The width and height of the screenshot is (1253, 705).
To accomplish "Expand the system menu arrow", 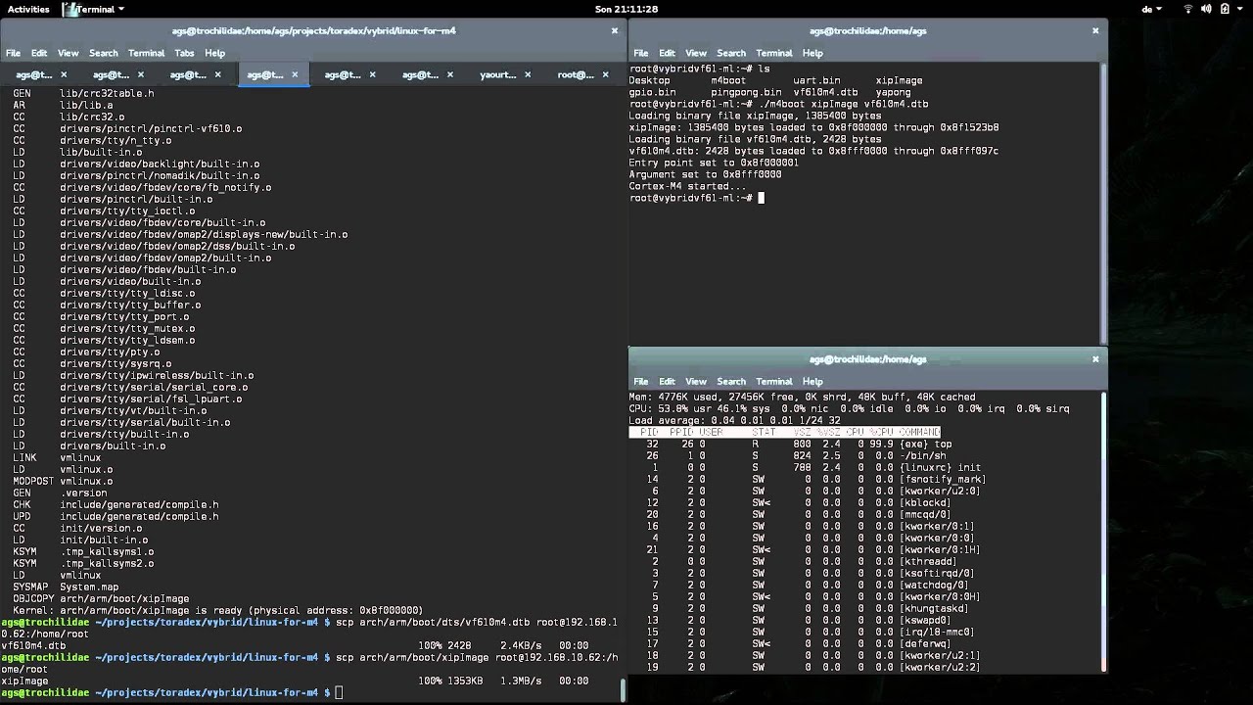I will (1239, 9).
